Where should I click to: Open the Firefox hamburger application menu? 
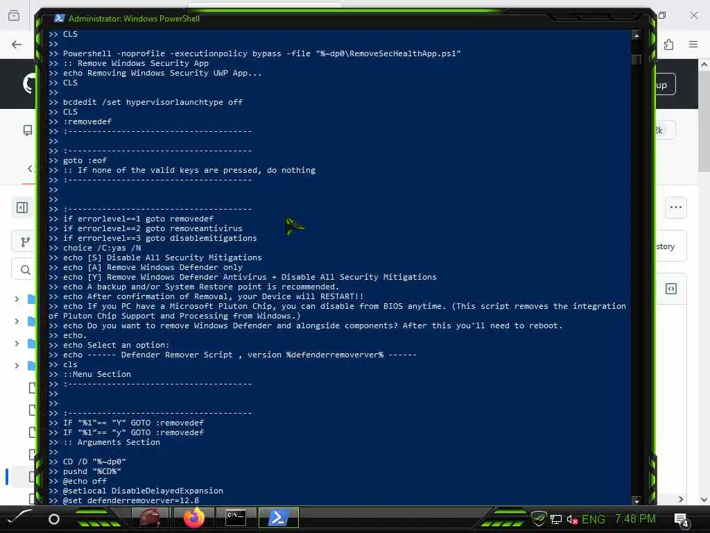tap(693, 44)
